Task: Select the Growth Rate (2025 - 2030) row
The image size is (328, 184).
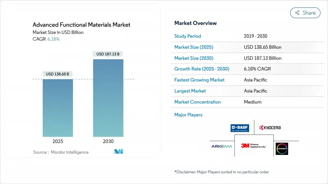Action: pos(248,69)
